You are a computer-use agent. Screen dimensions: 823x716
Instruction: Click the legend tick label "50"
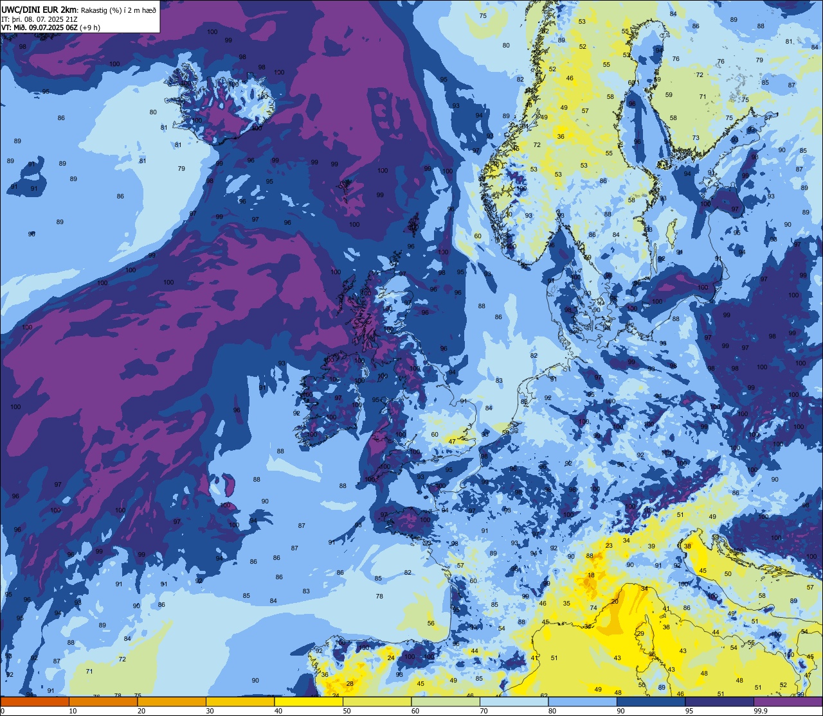point(347,711)
